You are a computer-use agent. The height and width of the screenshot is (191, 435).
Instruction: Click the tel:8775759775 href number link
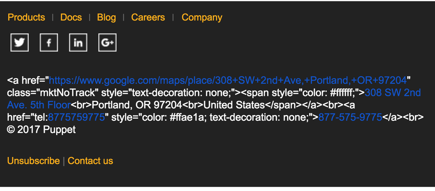click(76, 118)
